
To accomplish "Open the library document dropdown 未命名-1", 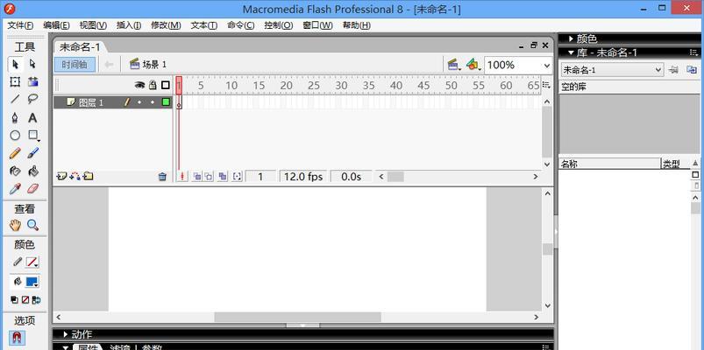I will 613,69.
